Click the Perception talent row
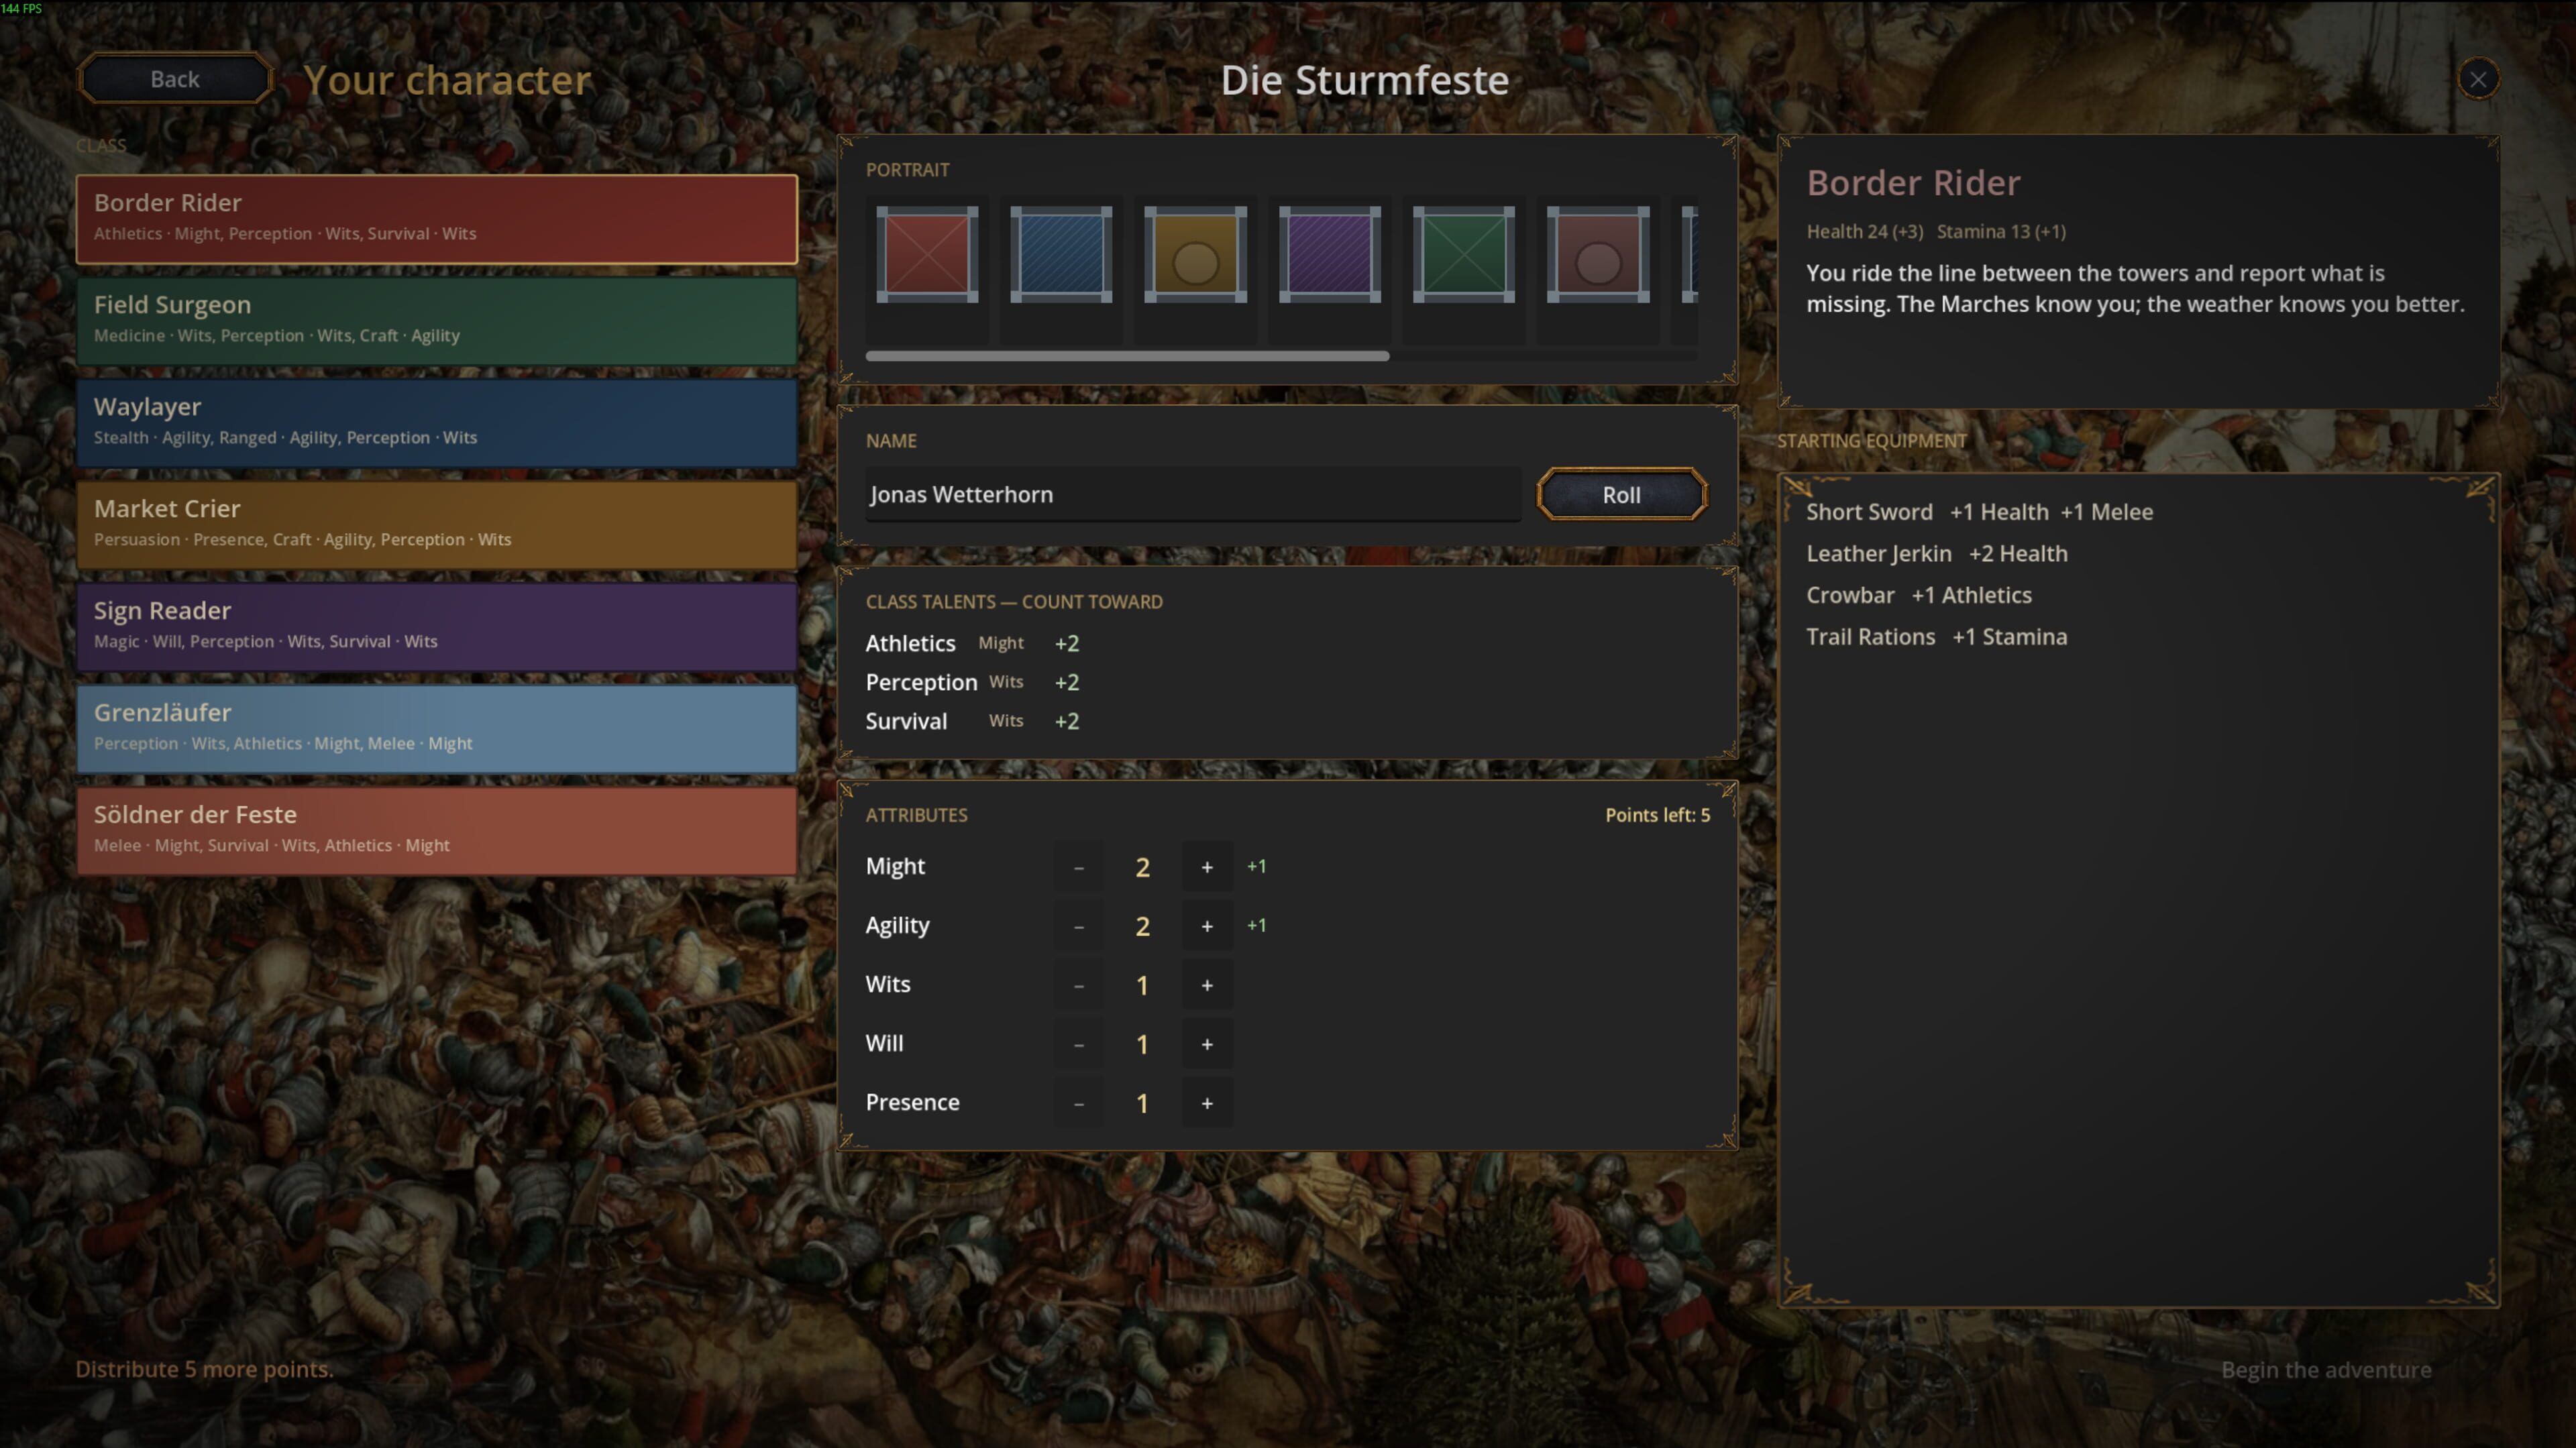The height and width of the screenshot is (1448, 2576). tap(972, 682)
